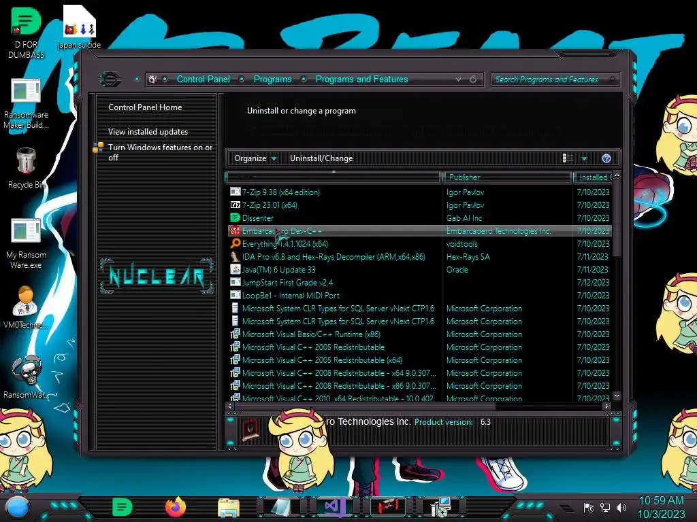Open the Action Center flag tray icon

(589, 507)
